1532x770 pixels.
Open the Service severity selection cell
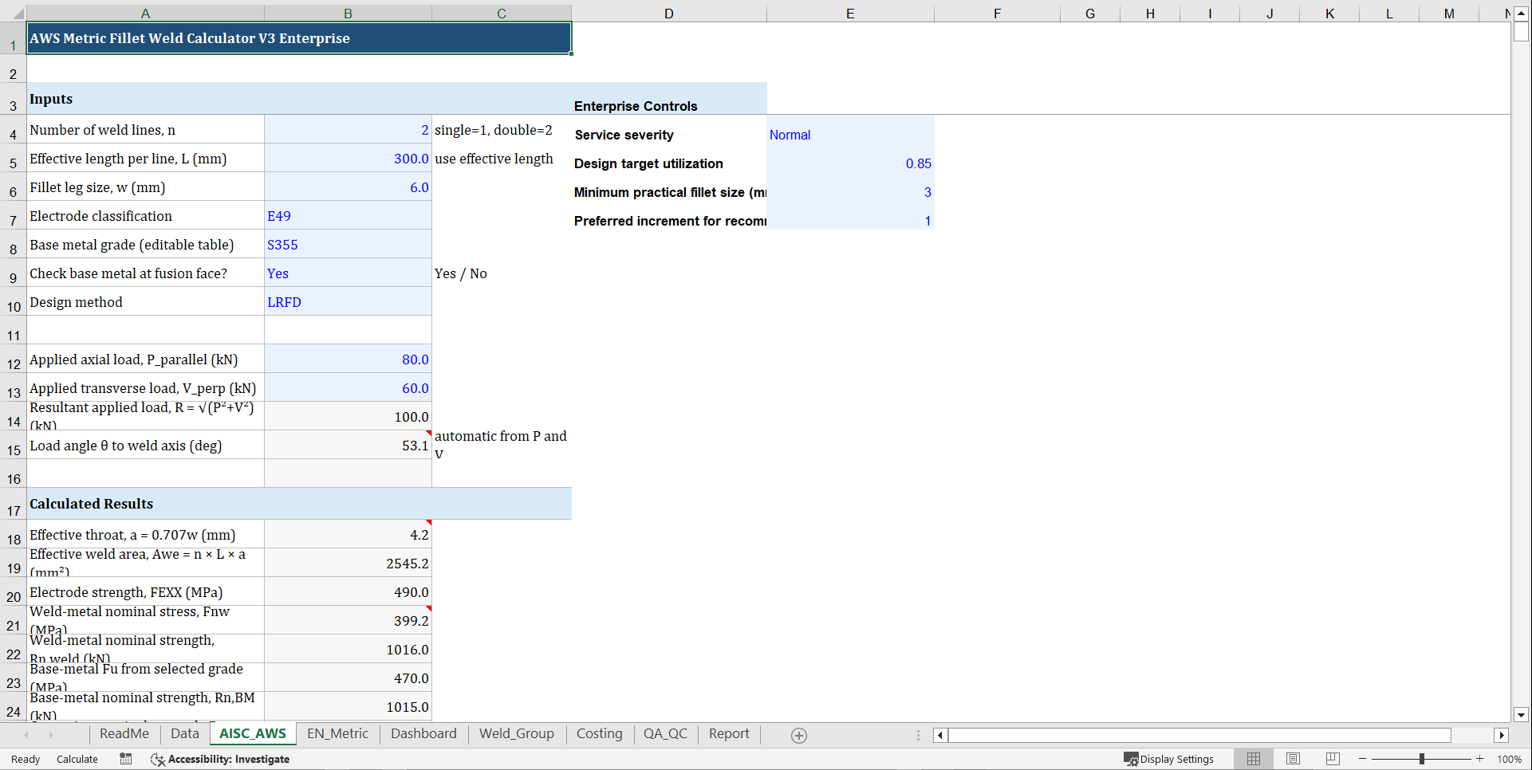850,135
